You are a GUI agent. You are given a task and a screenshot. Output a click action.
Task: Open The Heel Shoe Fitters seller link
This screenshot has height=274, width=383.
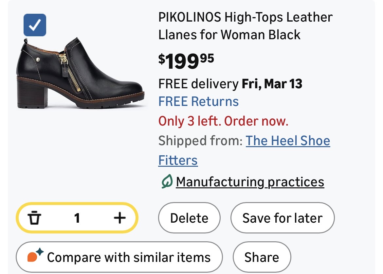tap(288, 141)
